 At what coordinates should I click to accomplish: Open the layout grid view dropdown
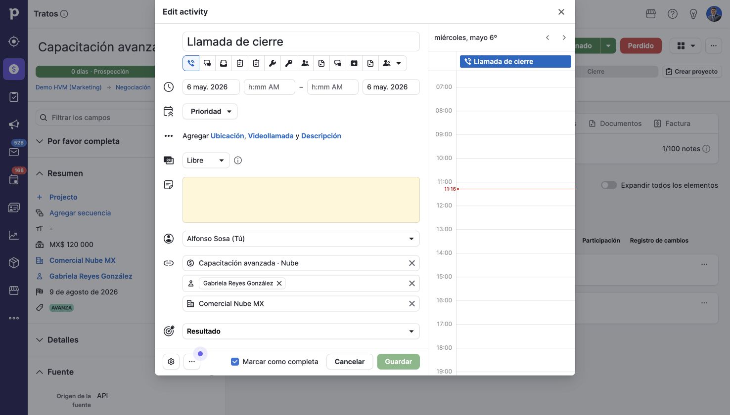(685, 46)
